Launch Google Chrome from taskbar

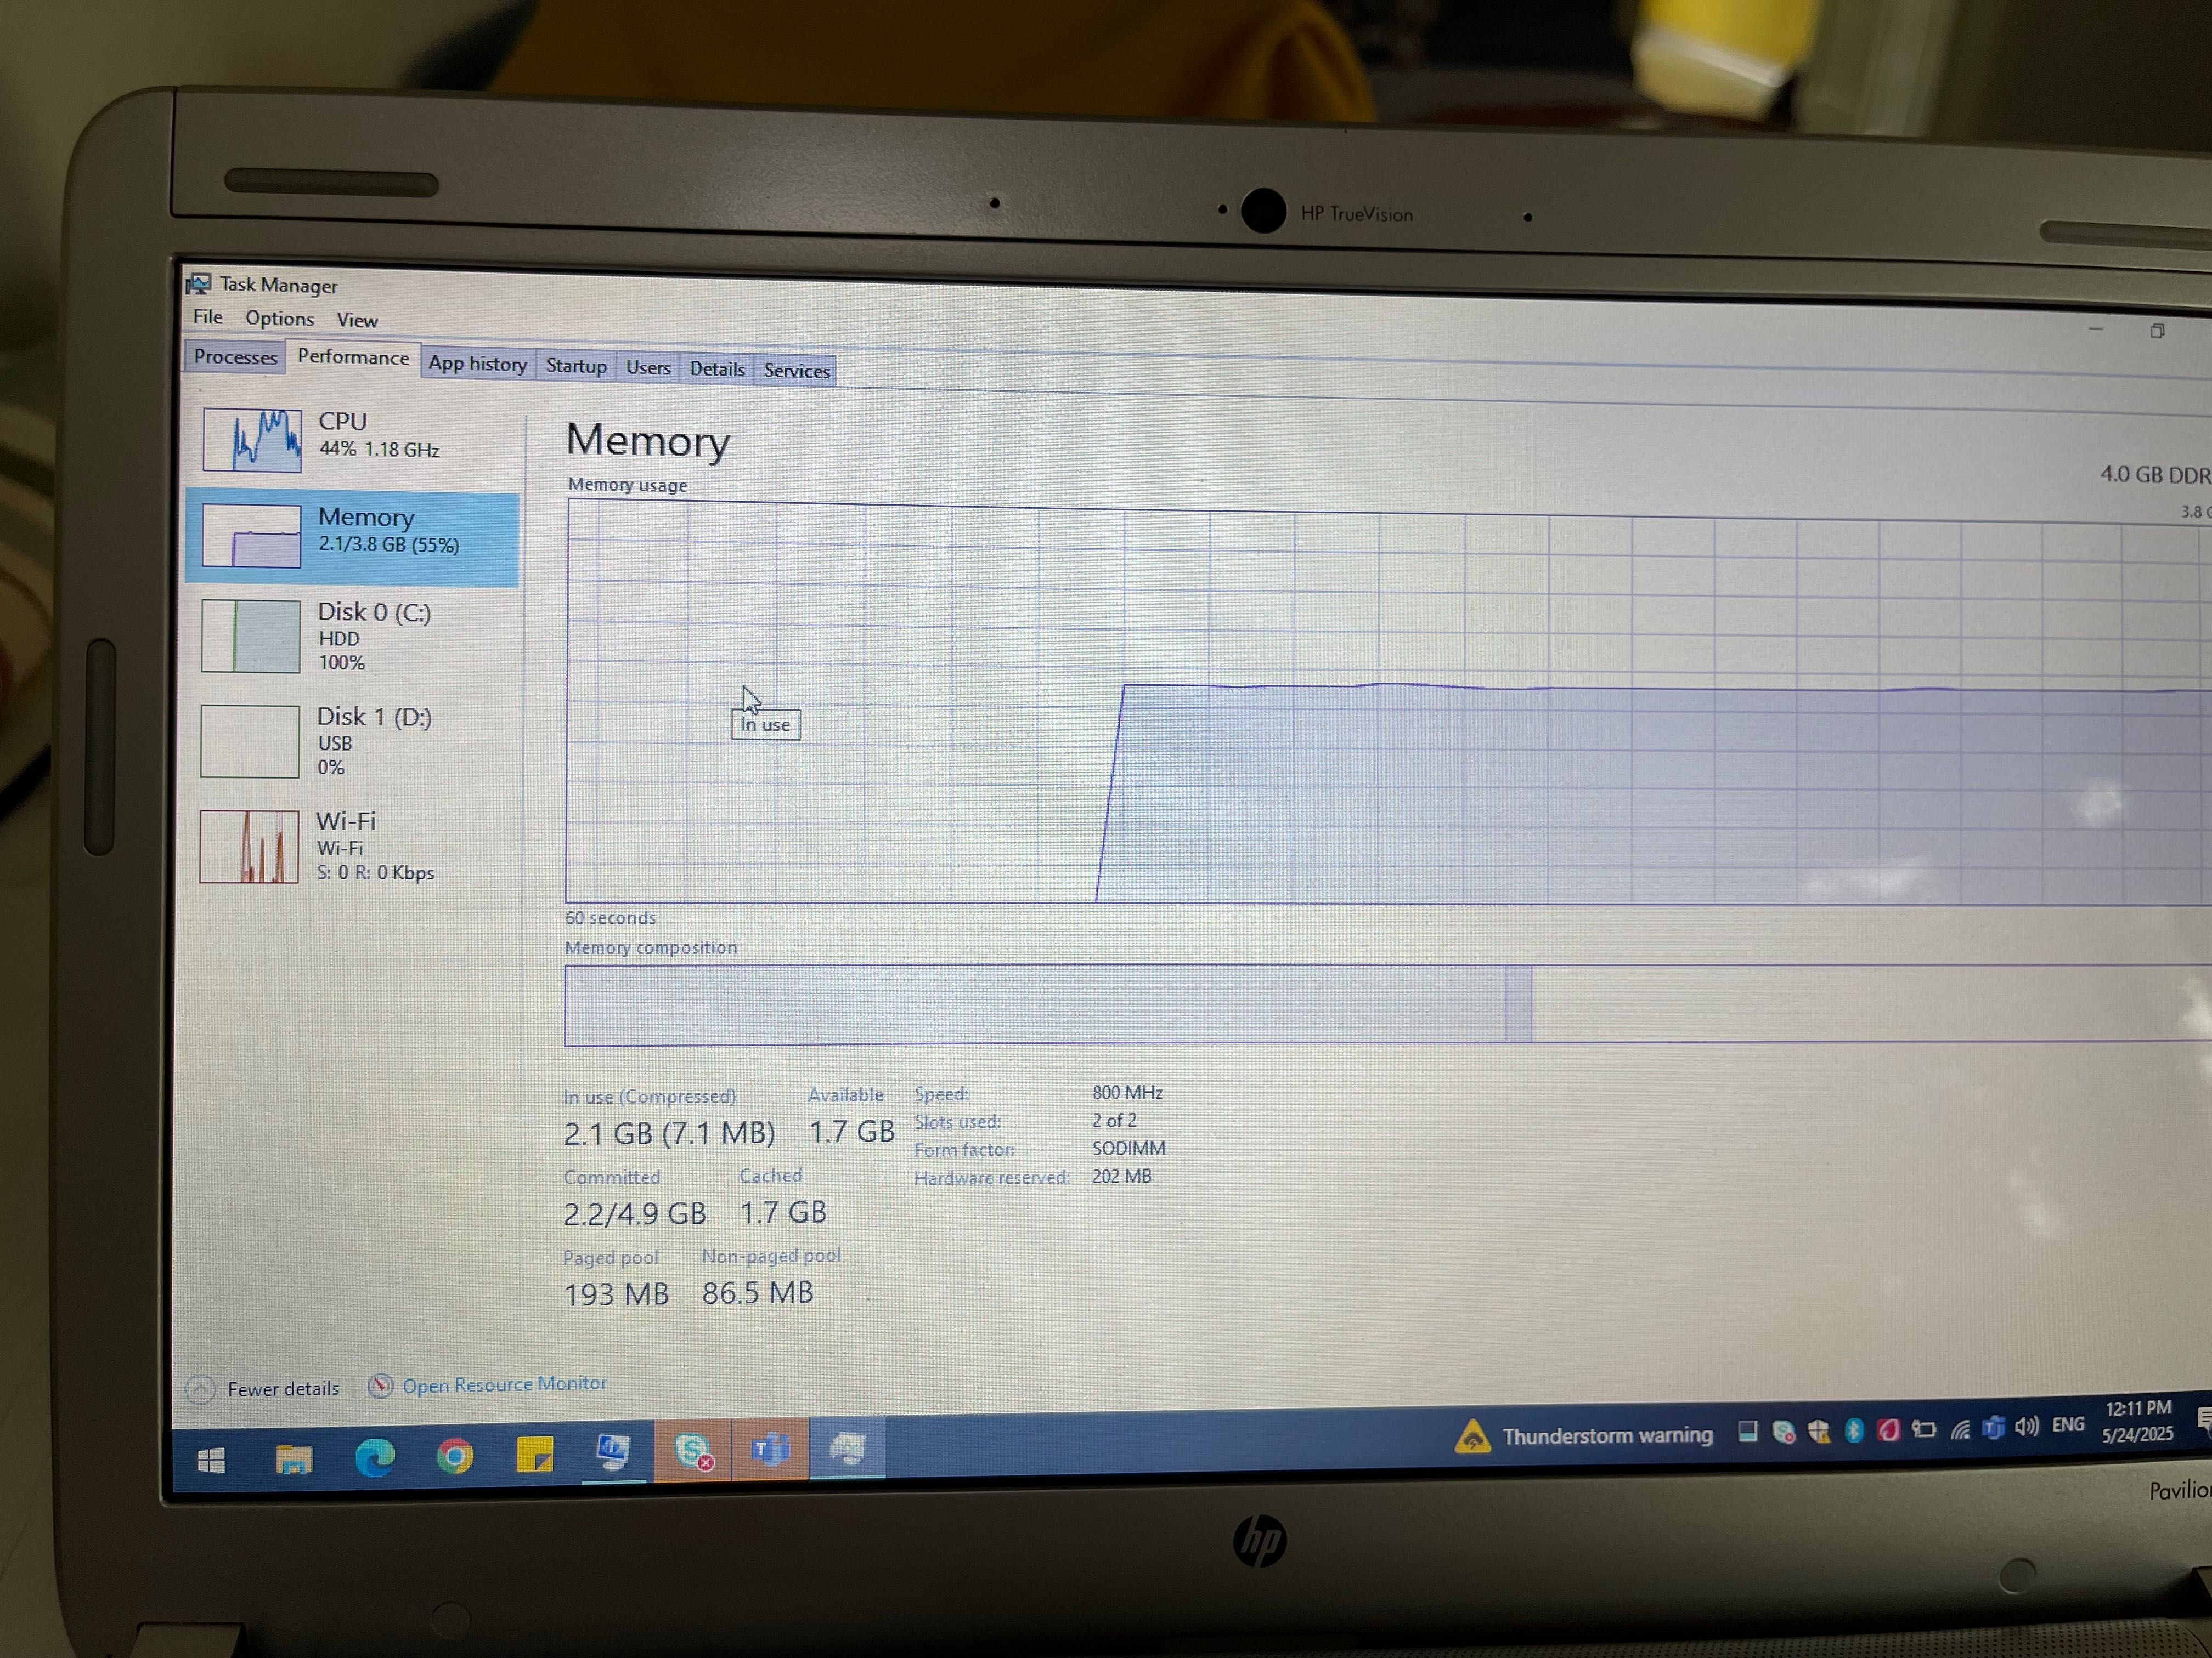455,1456
